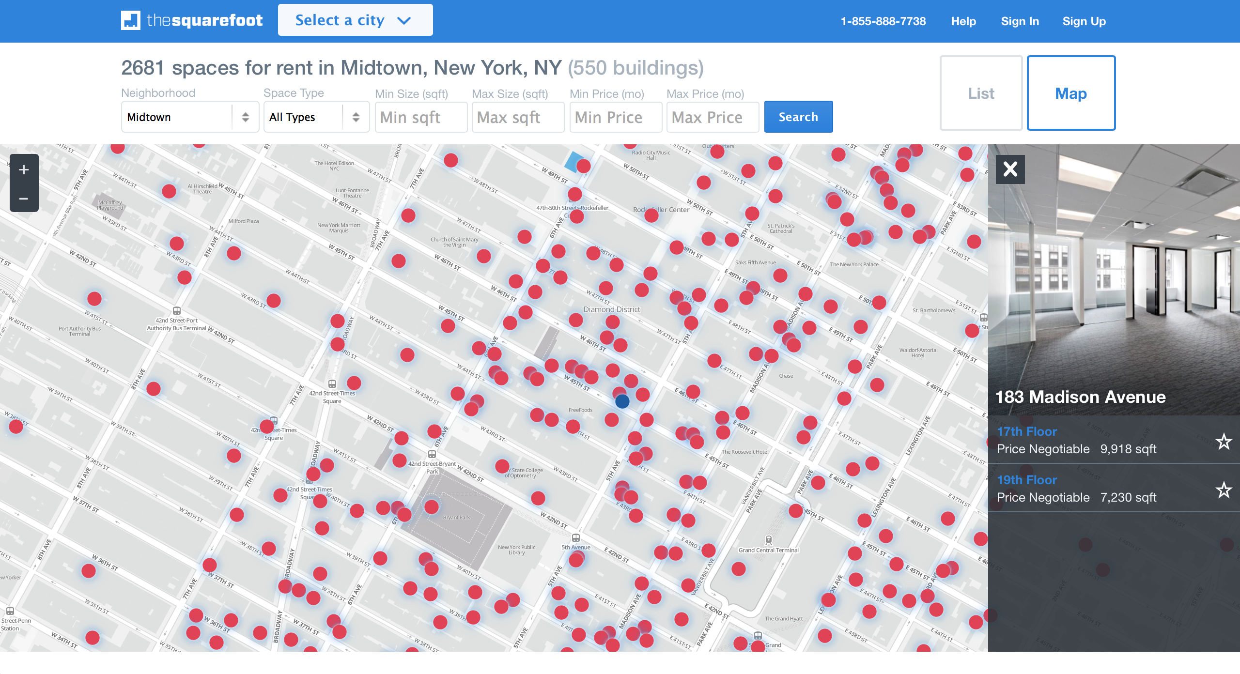
Task: Click the thesquarefoot logo icon
Action: [131, 20]
